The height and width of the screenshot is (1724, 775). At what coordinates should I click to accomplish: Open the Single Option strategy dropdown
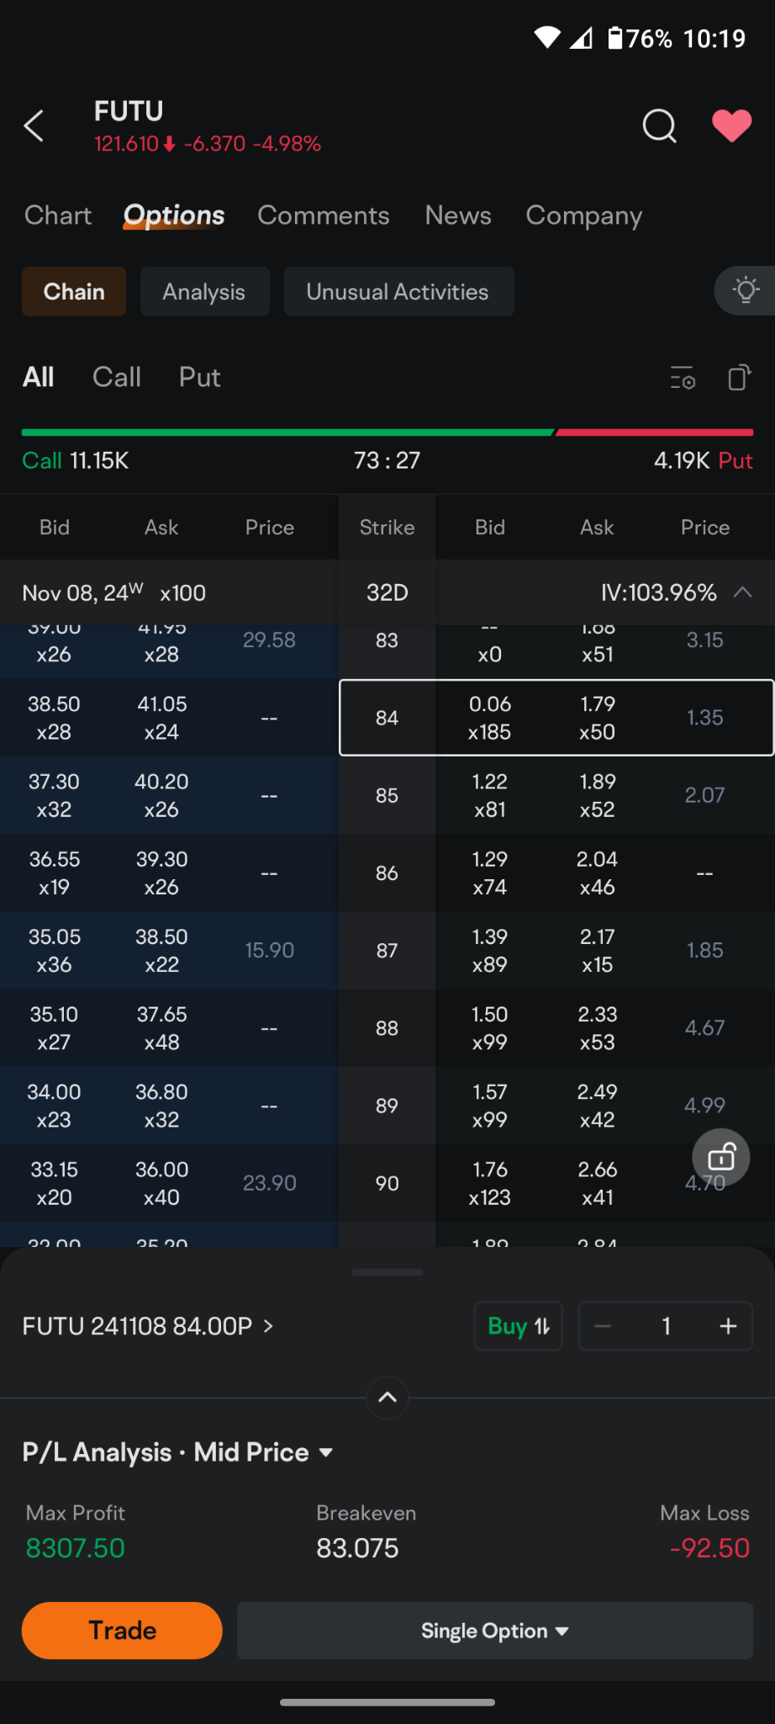[x=495, y=1631]
